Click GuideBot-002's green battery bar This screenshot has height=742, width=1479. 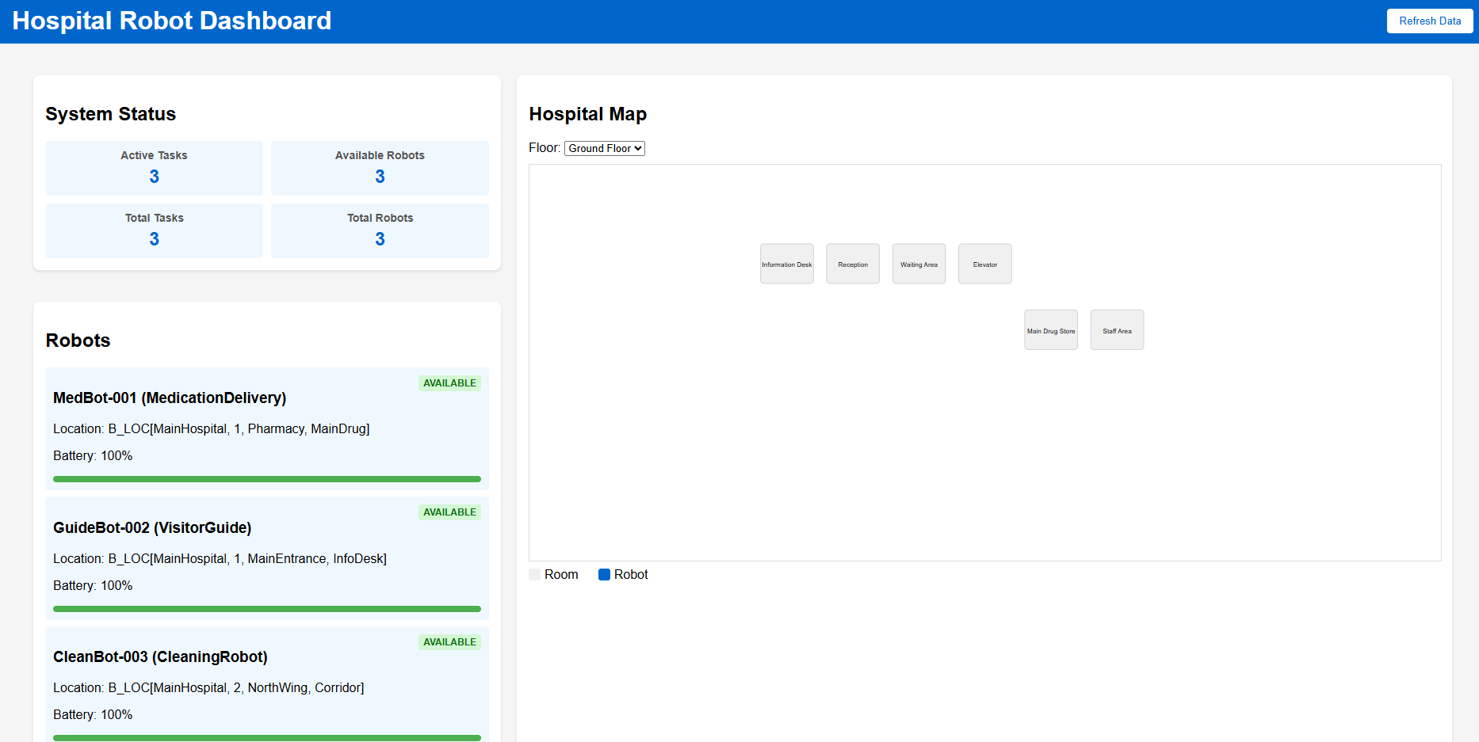point(266,608)
